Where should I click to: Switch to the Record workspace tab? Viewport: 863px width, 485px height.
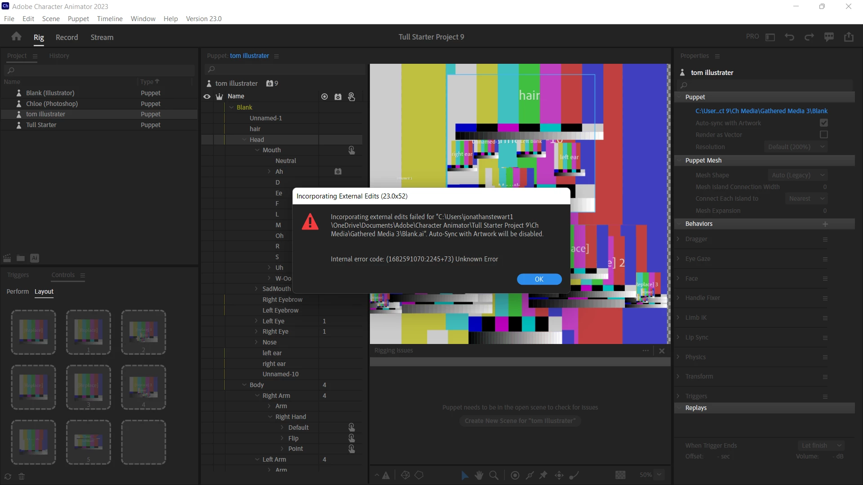(67, 37)
